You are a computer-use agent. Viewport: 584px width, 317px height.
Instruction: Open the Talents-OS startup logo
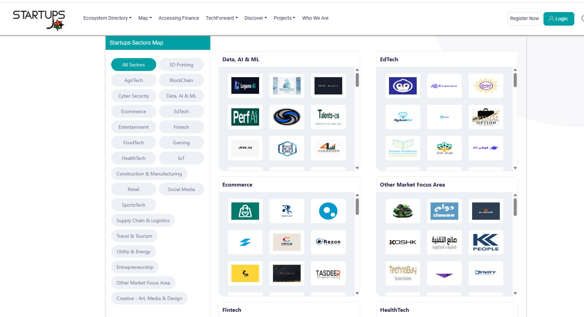[x=328, y=117]
